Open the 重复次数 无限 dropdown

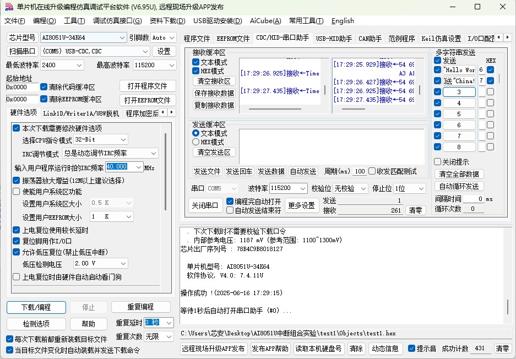click(169, 336)
